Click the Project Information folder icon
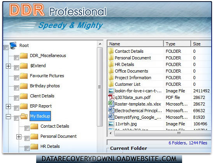The height and width of the screenshot is (163, 214). [x=111, y=78]
